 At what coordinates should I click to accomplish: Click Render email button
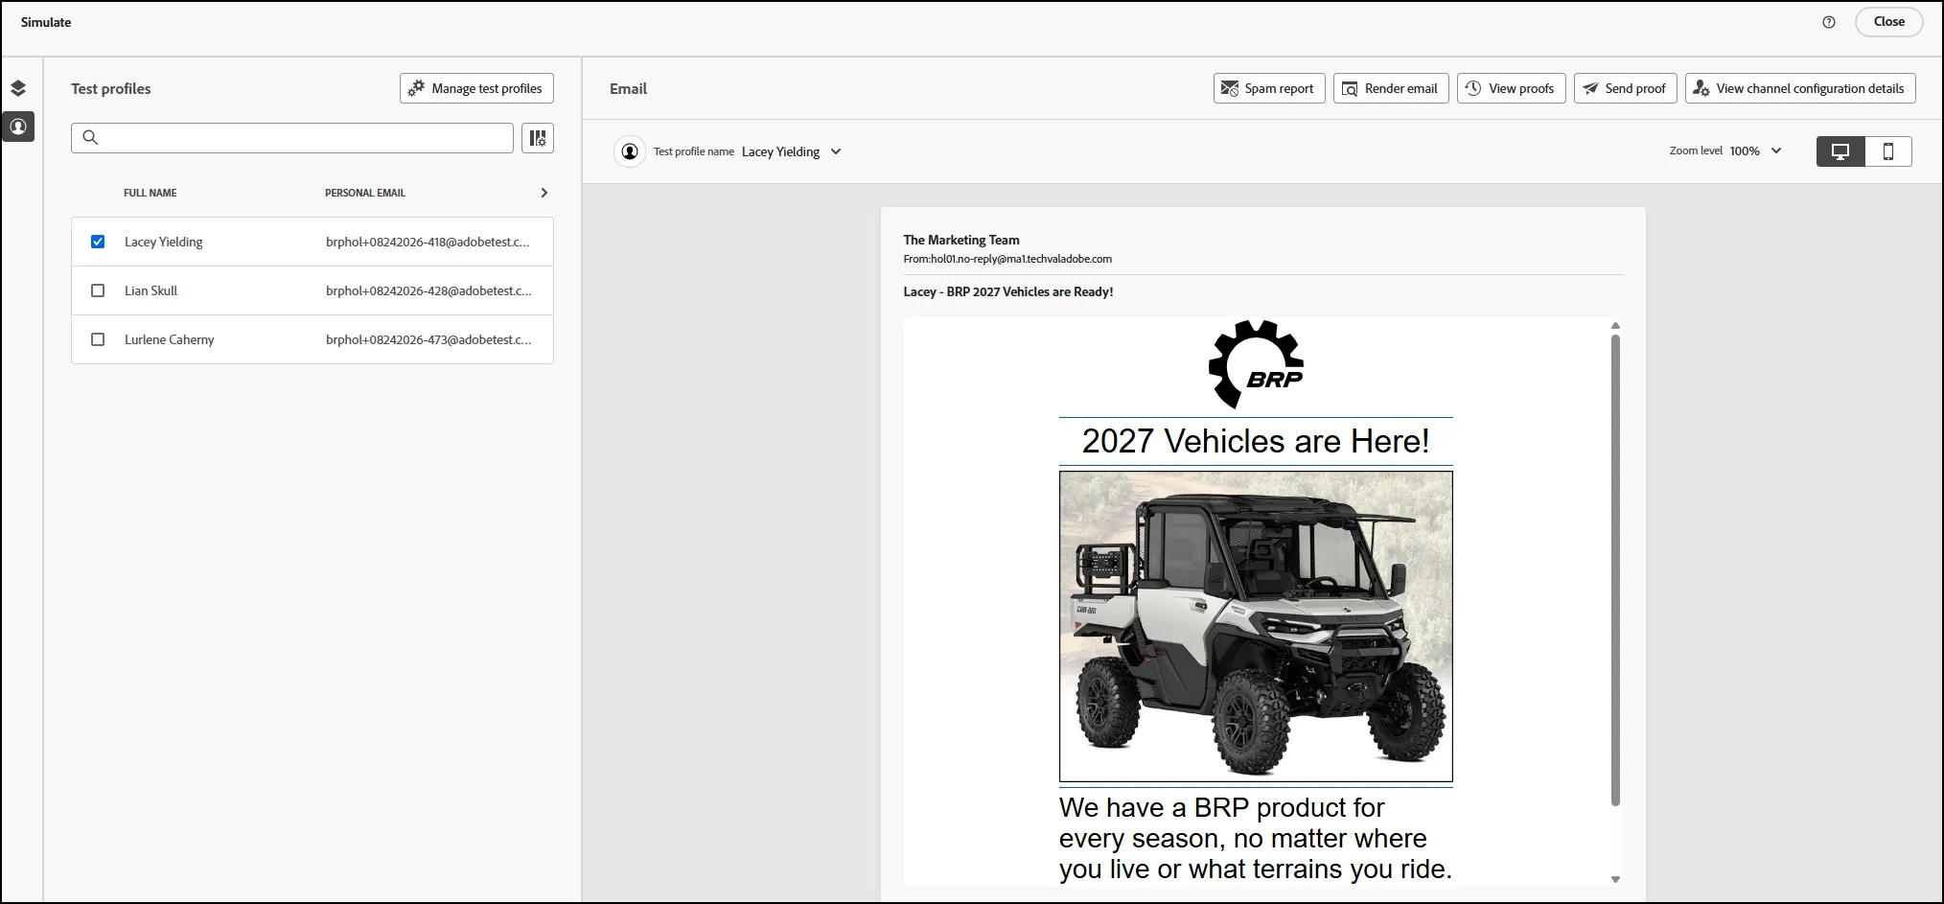point(1391,88)
